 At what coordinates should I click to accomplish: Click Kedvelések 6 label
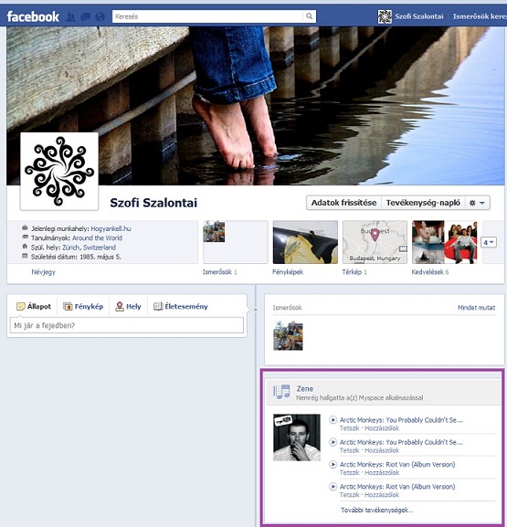(430, 272)
